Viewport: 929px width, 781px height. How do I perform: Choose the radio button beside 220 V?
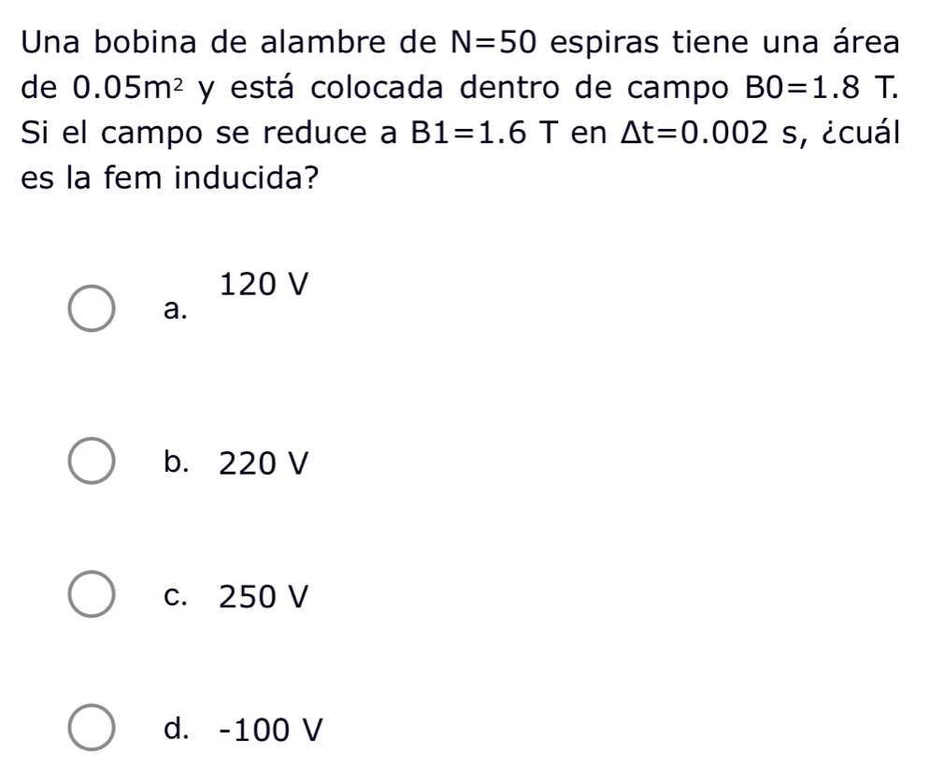(x=90, y=462)
